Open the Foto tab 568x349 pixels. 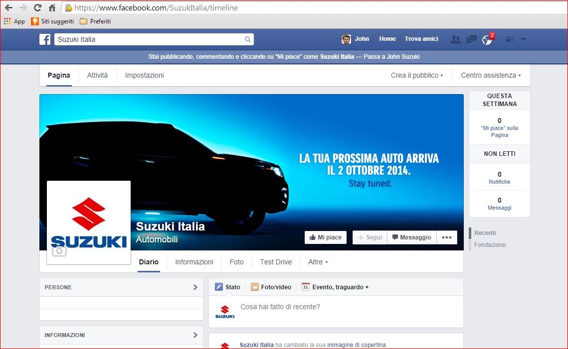pyautogui.click(x=236, y=262)
